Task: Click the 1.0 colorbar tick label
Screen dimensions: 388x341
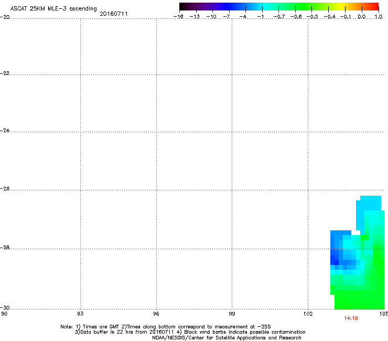Action: pyautogui.click(x=379, y=17)
